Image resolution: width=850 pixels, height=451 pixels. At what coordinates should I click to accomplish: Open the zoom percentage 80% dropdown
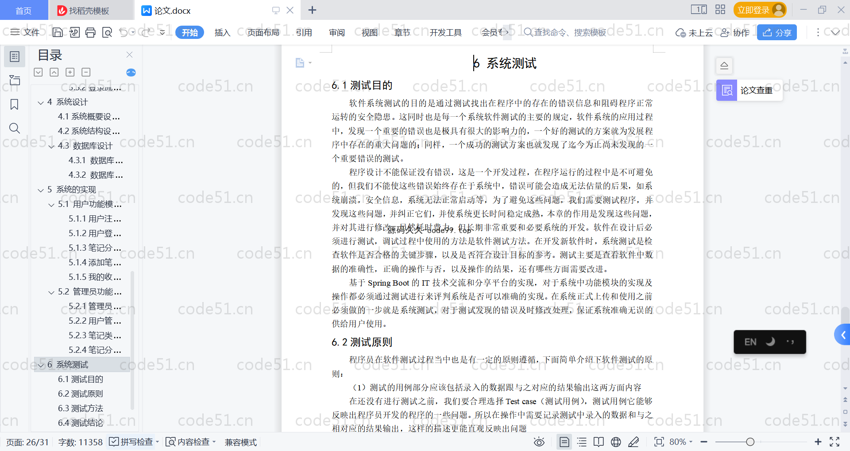pos(681,442)
